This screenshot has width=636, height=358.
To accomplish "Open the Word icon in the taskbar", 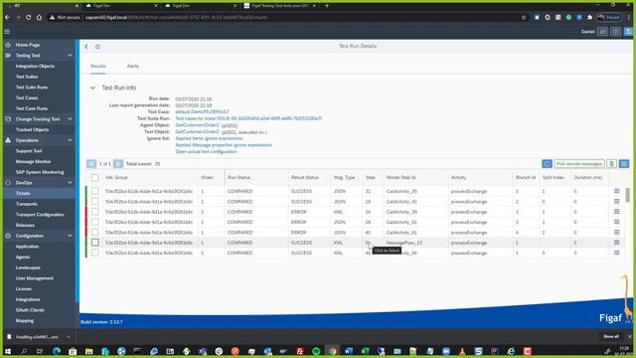I will [x=349, y=351].
